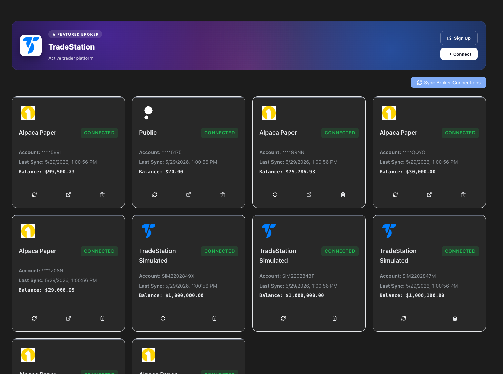Screen dimensions: 503x374
Task: Delete Alpaca Paper connection ending 589I
Action: (102, 195)
